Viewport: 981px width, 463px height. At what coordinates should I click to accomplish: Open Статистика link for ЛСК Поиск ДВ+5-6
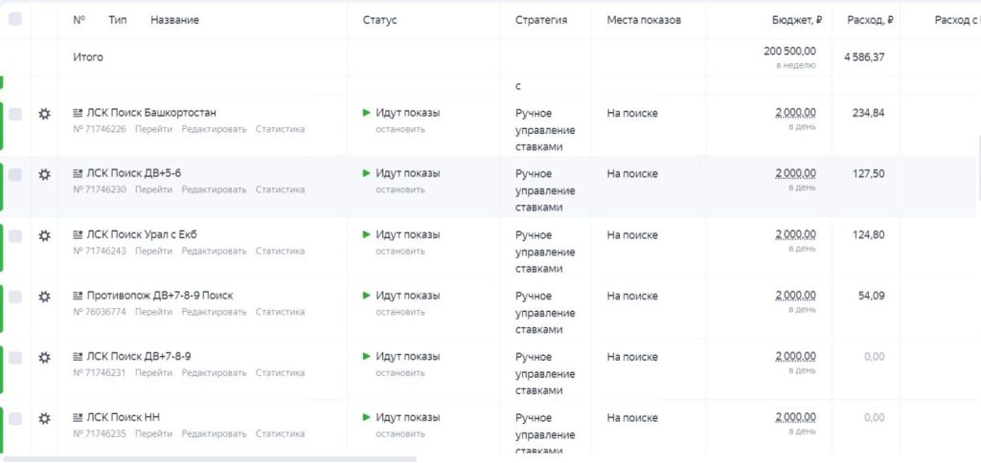(x=280, y=189)
